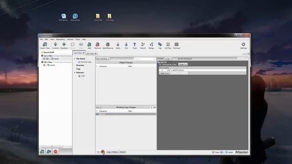Viewport: 292px width, 164px height.
Task: Click the Stage Hunk button
Action: click(164, 73)
